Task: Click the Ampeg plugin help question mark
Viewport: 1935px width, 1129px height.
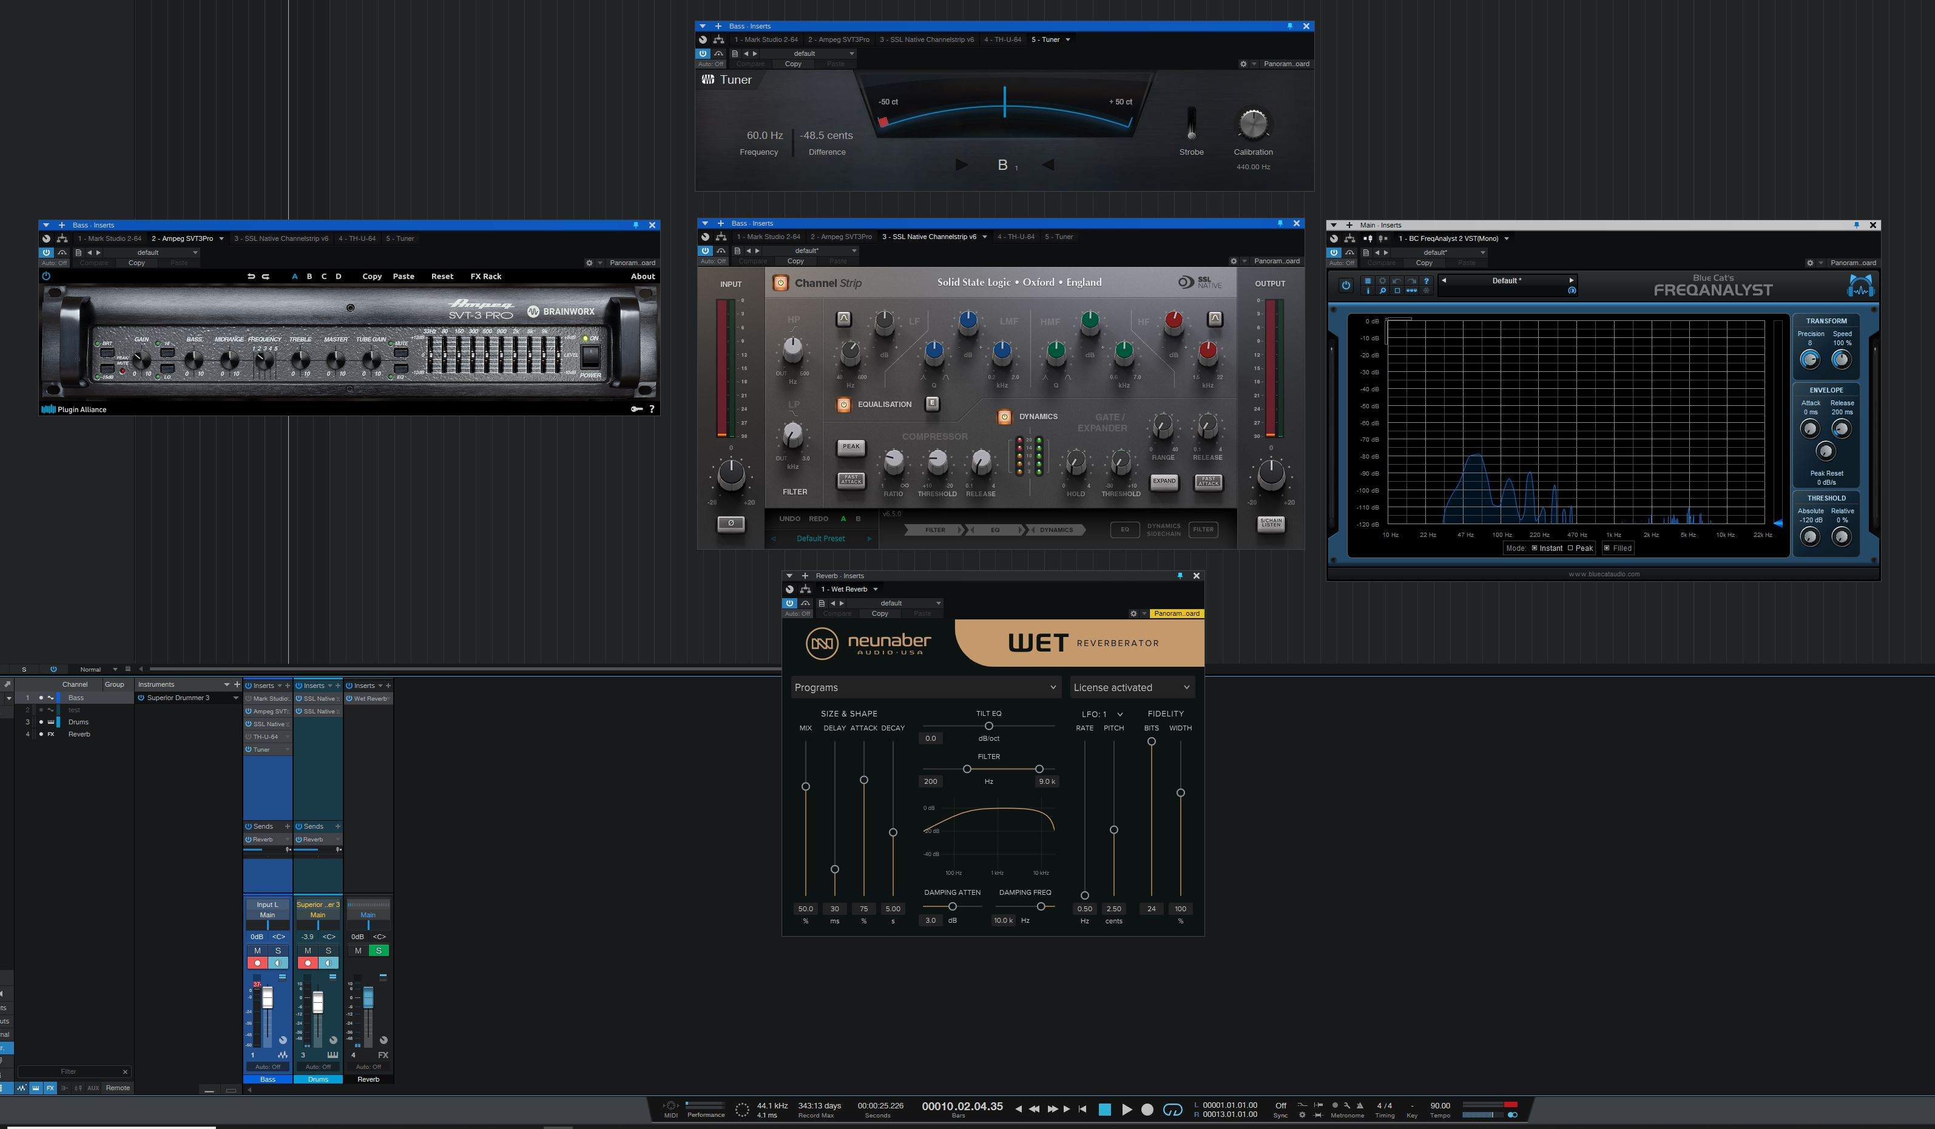Action: tap(652, 409)
